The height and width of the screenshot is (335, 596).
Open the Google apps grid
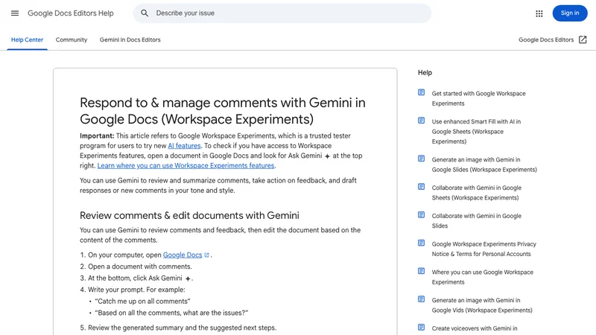(539, 13)
